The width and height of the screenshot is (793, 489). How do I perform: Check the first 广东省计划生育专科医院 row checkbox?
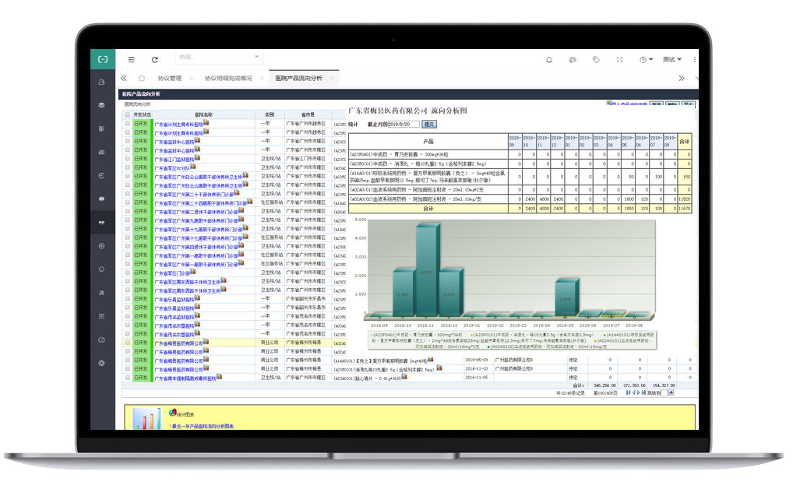pos(128,123)
